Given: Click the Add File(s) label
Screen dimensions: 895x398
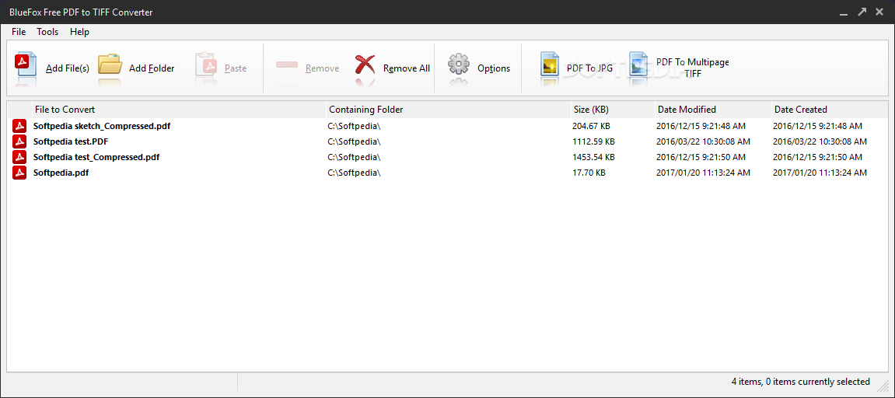Looking at the screenshot, I should pyautogui.click(x=68, y=68).
